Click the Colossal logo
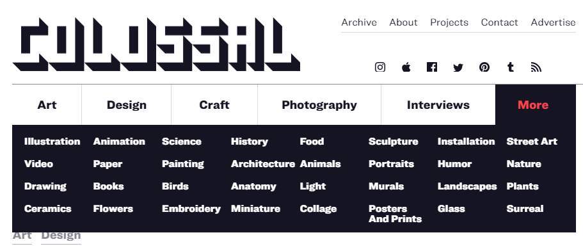583x251 pixels. pos(156,44)
